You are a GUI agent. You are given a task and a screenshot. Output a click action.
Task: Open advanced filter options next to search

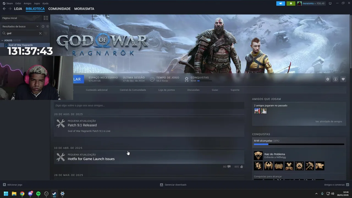[46, 33]
